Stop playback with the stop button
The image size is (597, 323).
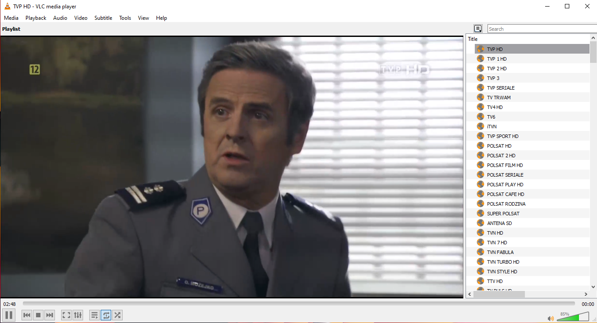(38, 315)
